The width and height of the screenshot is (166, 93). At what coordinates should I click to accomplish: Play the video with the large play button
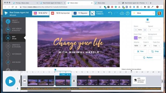tap(10, 81)
